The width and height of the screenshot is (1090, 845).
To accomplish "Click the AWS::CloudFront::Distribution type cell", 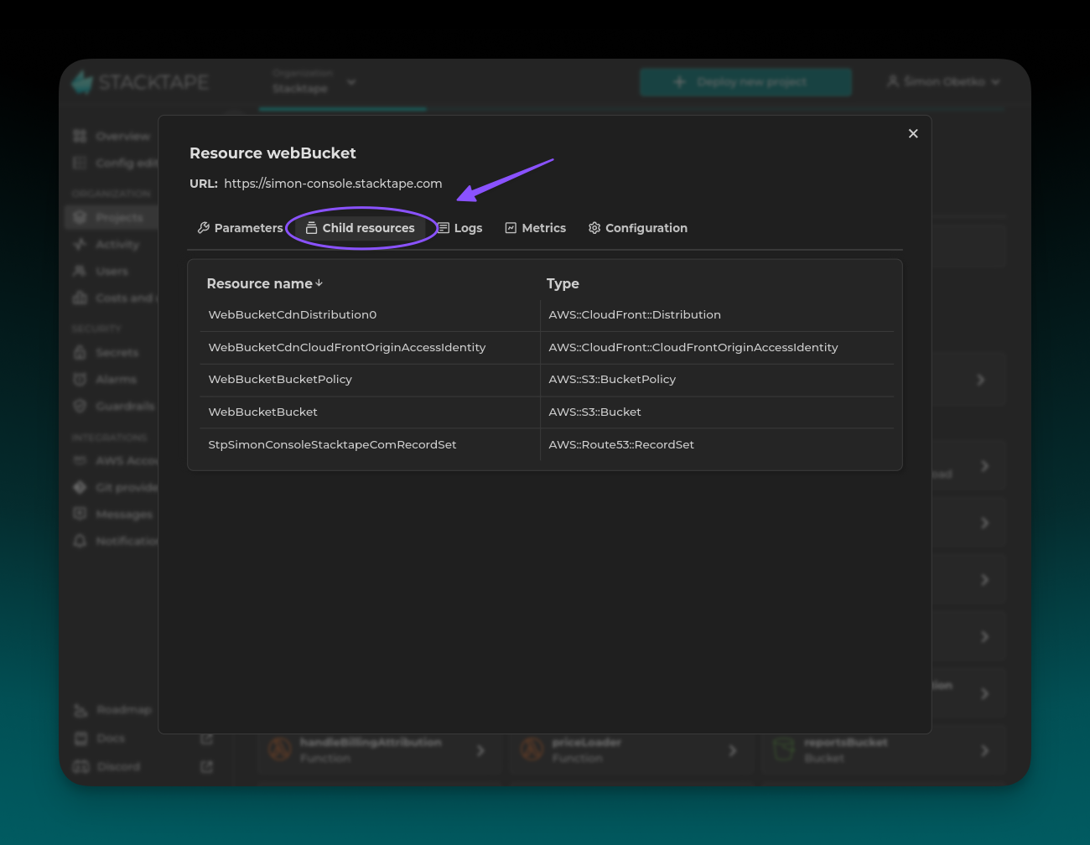I will (x=635, y=314).
